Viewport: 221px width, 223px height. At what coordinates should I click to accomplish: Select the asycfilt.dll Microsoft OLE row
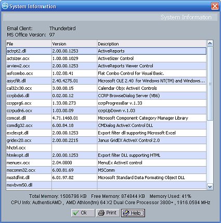pyautogui.click(x=106, y=81)
